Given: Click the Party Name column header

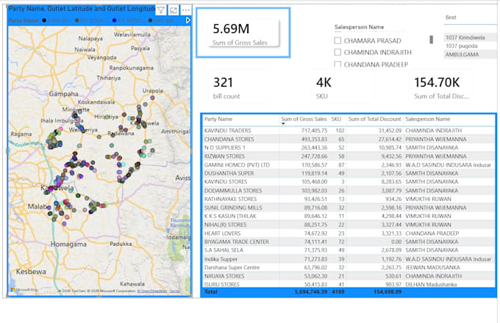Looking at the screenshot, I should click(x=218, y=119).
